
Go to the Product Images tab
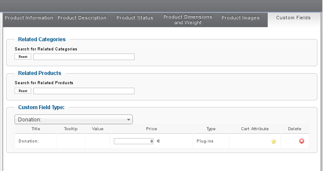click(240, 18)
